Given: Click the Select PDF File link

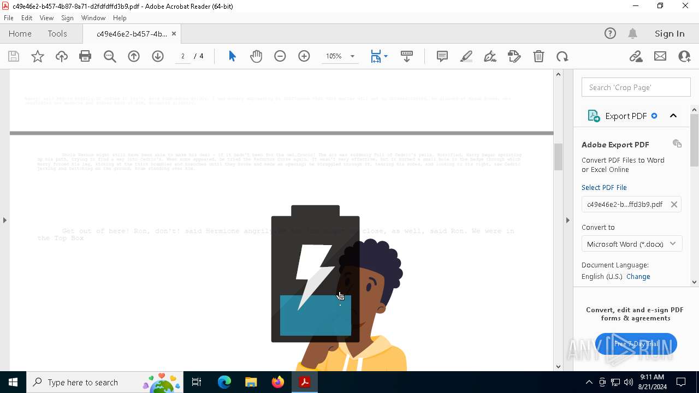Looking at the screenshot, I should pyautogui.click(x=604, y=187).
